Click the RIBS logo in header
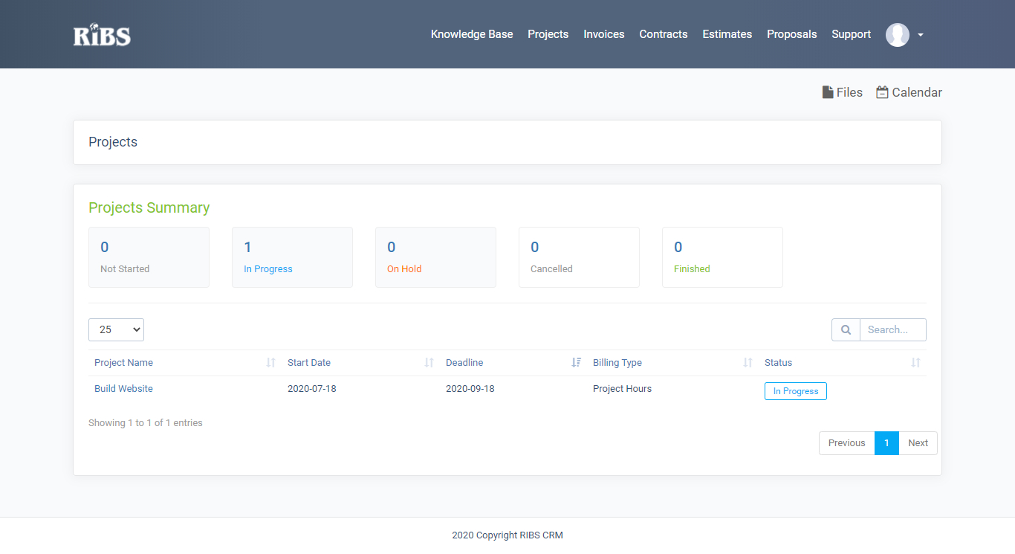1015x554 pixels. point(102,35)
